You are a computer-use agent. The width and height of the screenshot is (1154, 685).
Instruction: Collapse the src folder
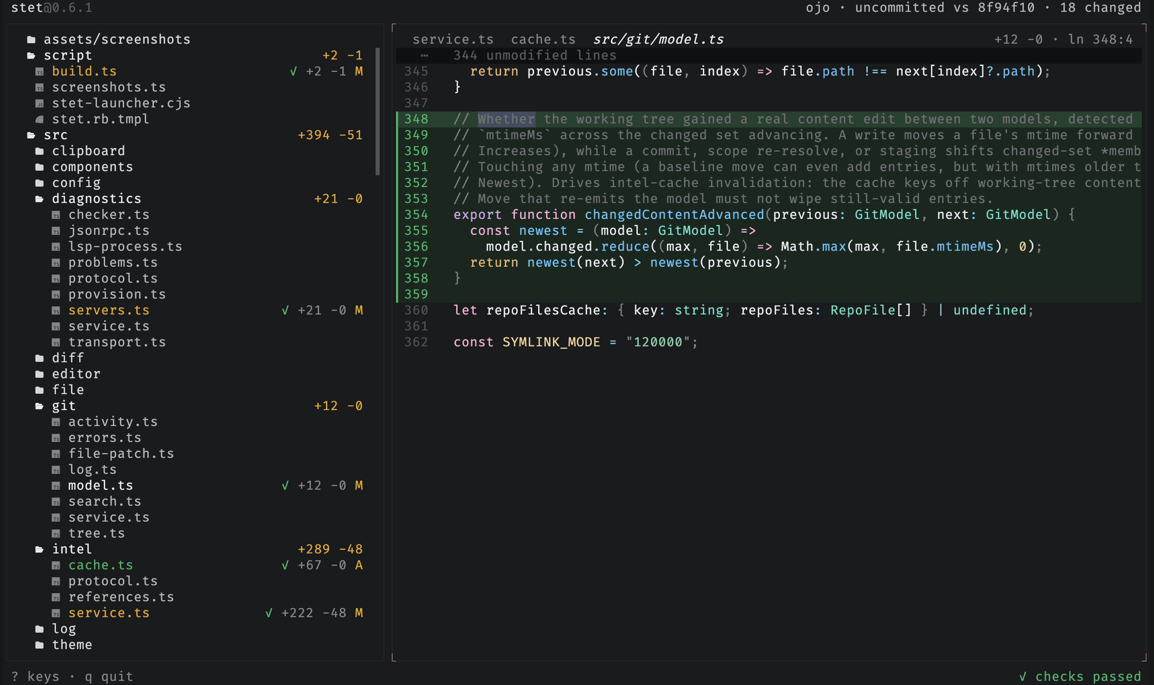(32, 136)
